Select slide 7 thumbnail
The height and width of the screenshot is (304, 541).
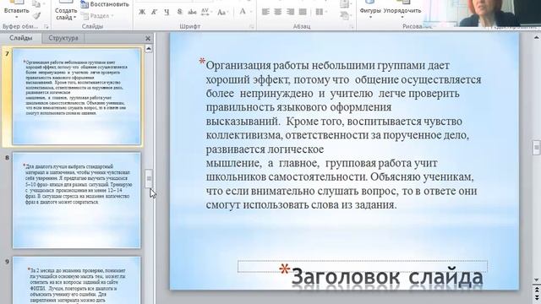(x=77, y=96)
